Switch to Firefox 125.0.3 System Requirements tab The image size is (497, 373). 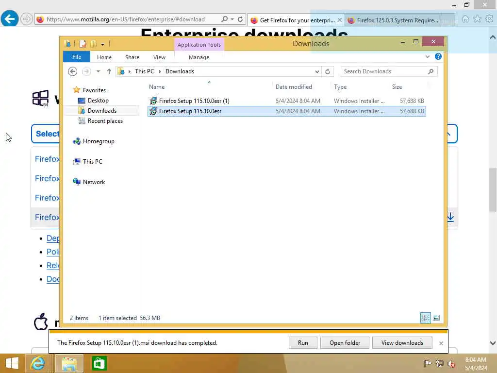point(398,20)
